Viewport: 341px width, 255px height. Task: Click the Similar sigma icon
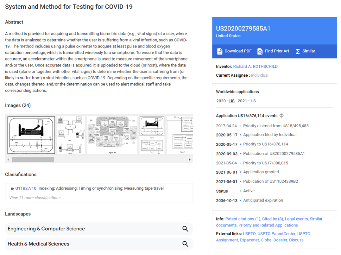(x=298, y=51)
